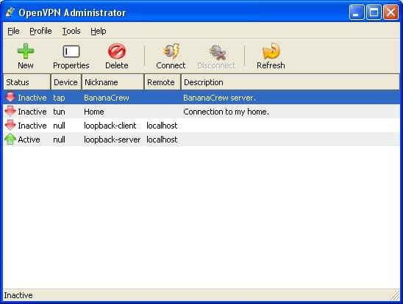Open the Tools menu
The image size is (403, 304).
(x=71, y=31)
